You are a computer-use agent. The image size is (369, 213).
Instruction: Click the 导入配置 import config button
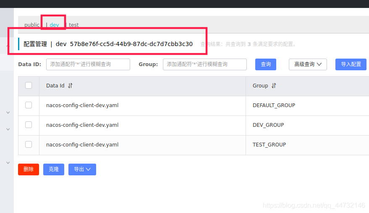click(351, 64)
